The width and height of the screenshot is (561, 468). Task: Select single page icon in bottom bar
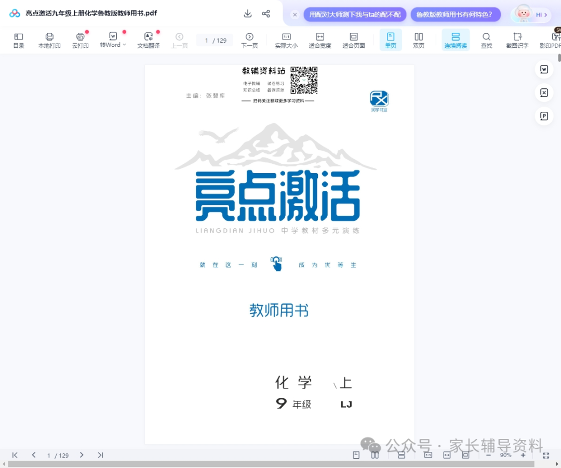[356, 455]
